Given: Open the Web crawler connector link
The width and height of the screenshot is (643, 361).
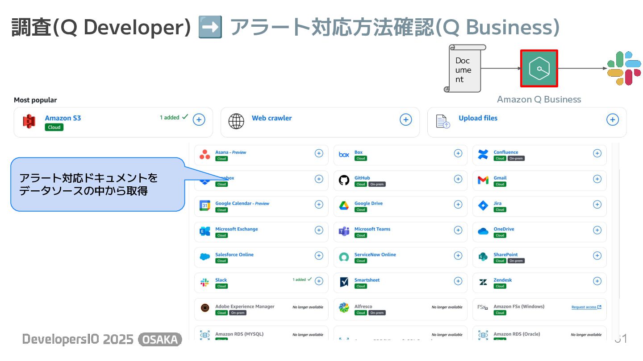Looking at the screenshot, I should (x=271, y=118).
